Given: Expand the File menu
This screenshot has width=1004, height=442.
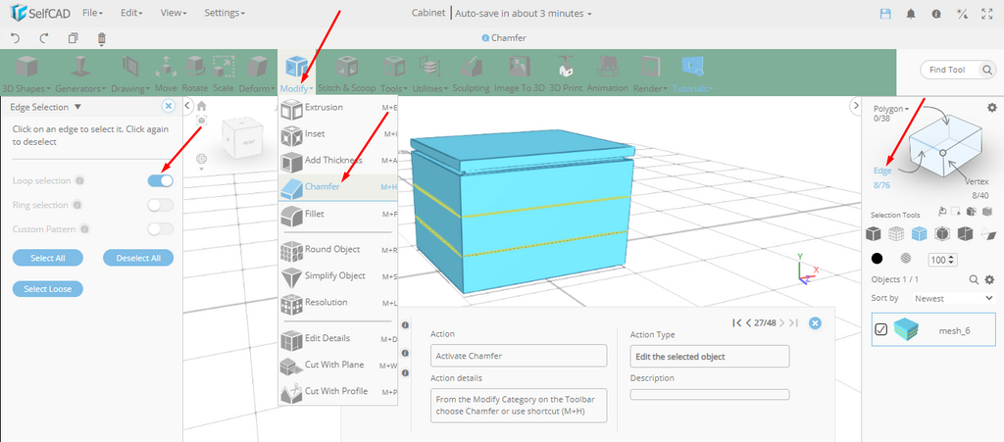Looking at the screenshot, I should click(93, 14).
